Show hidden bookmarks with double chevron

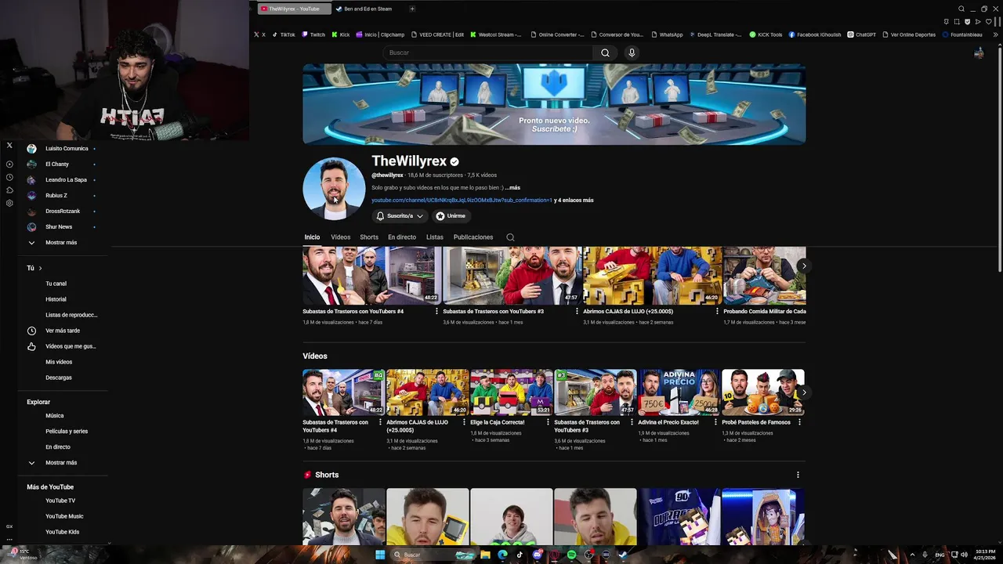(996, 34)
